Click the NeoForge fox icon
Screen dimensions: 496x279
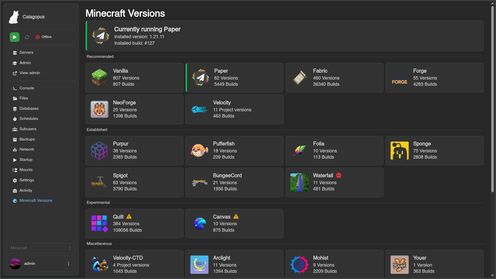point(99,109)
